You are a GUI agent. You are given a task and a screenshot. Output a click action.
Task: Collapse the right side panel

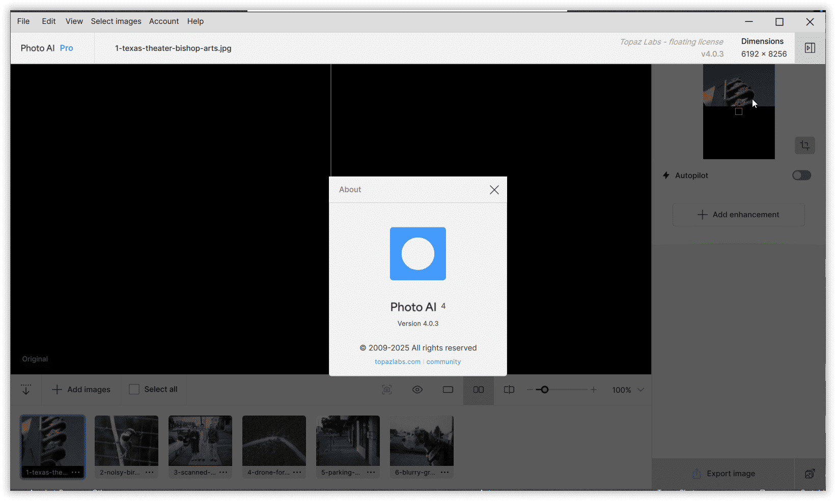(810, 48)
